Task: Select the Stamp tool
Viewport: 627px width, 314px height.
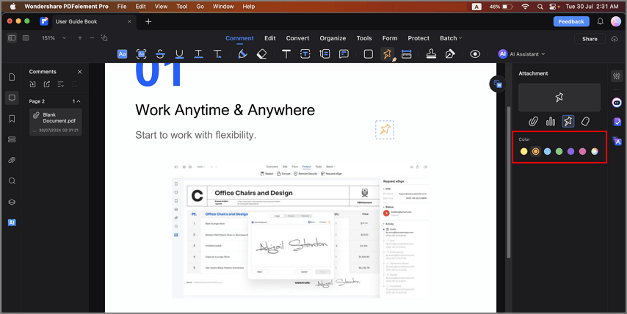Action: pos(431,54)
